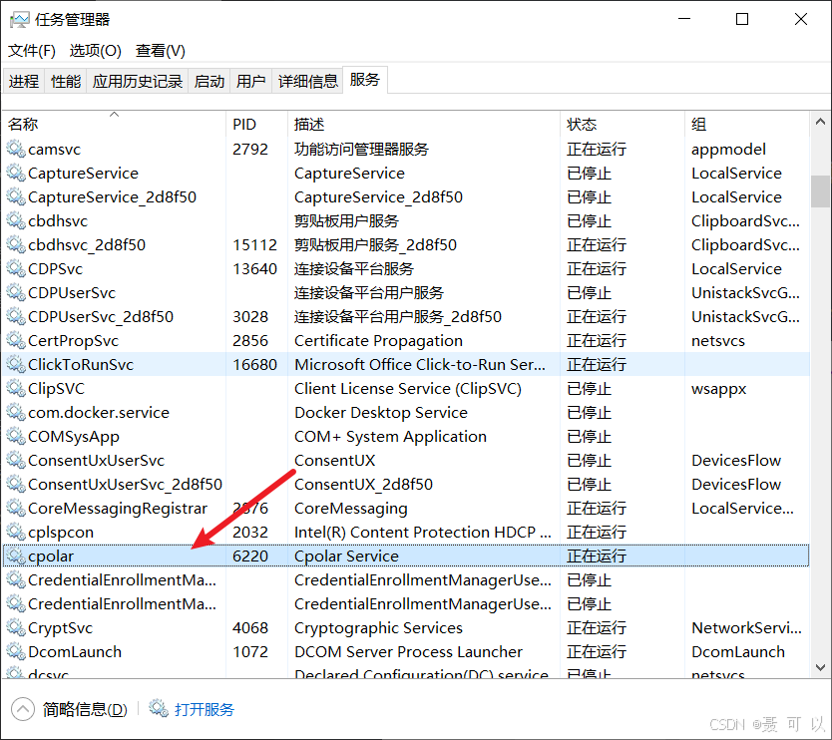Viewport: 832px width, 740px height.
Task: Switch to the 详细信息 tab
Action: pos(307,81)
